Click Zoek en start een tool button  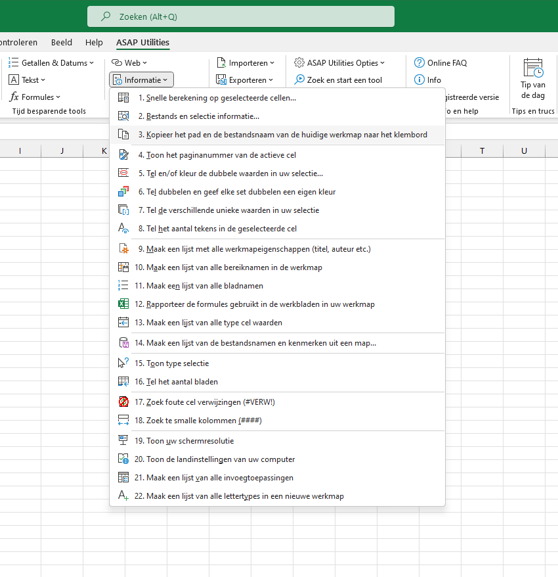click(338, 80)
